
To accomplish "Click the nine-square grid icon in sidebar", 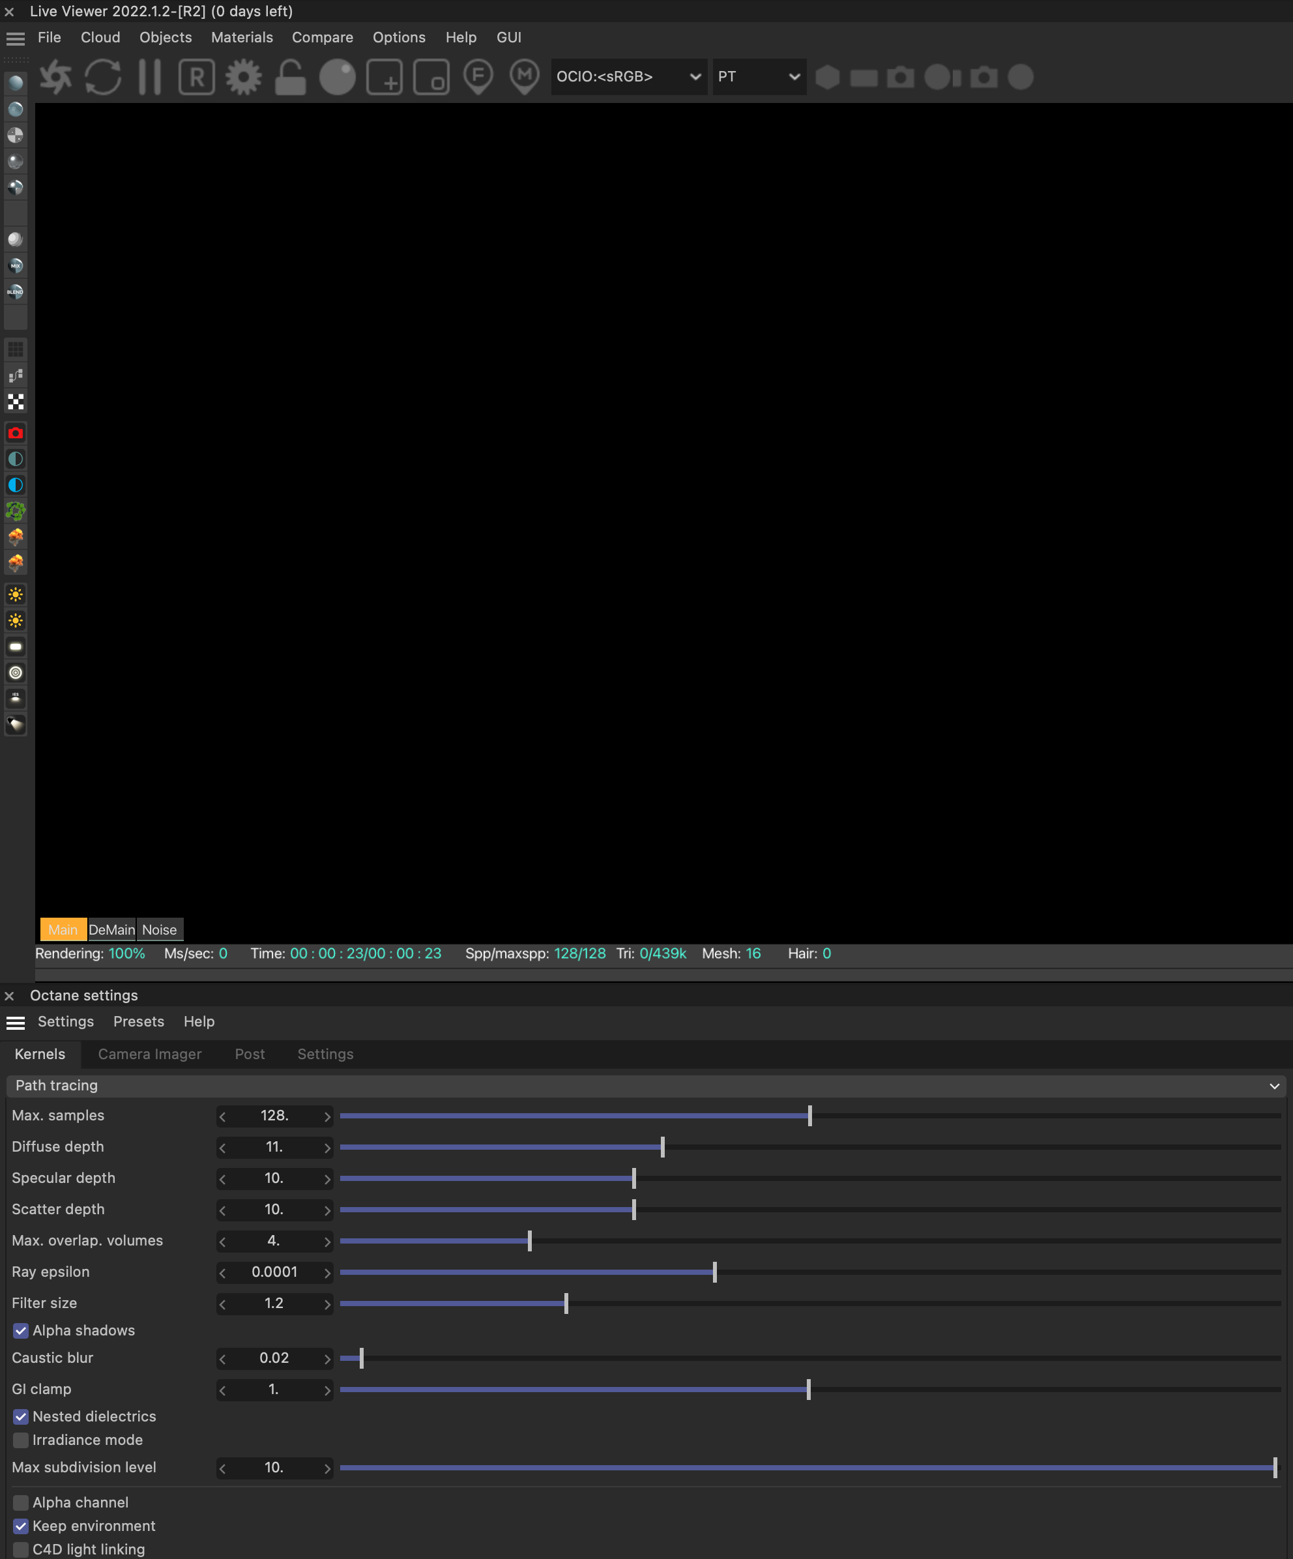I will click(x=16, y=349).
